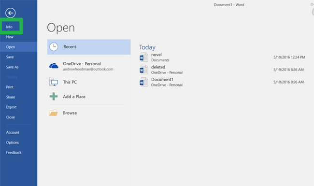The width and height of the screenshot is (314, 186).
Task: Click the back arrow circle icon
Action: pyautogui.click(x=11, y=13)
